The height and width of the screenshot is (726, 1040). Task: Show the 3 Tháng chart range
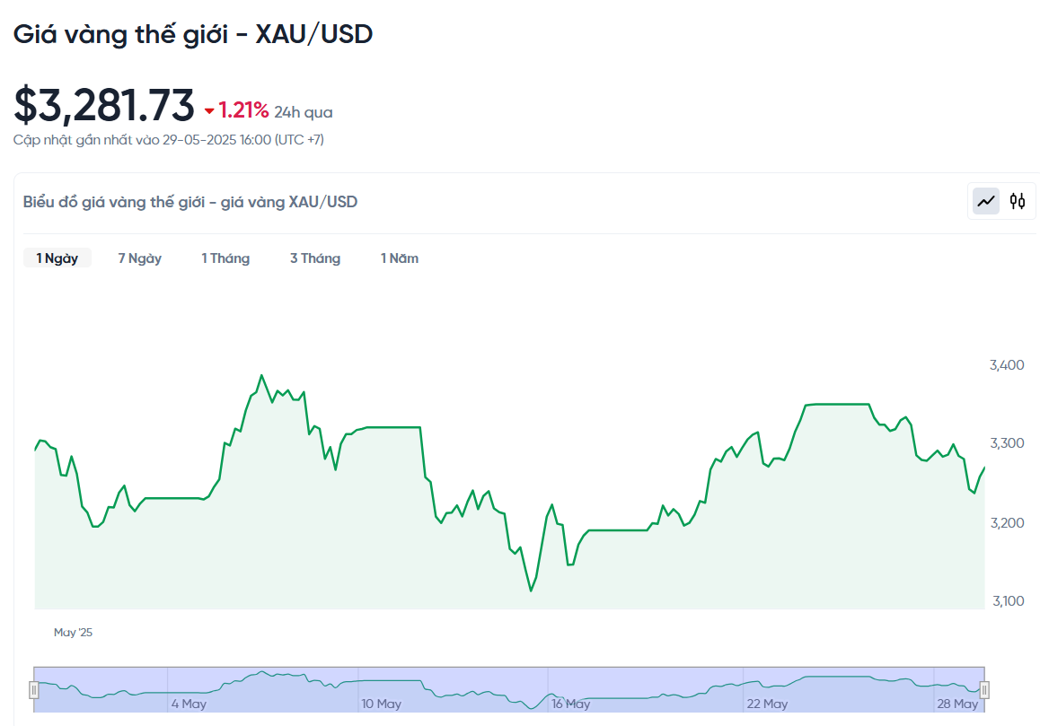coord(315,258)
